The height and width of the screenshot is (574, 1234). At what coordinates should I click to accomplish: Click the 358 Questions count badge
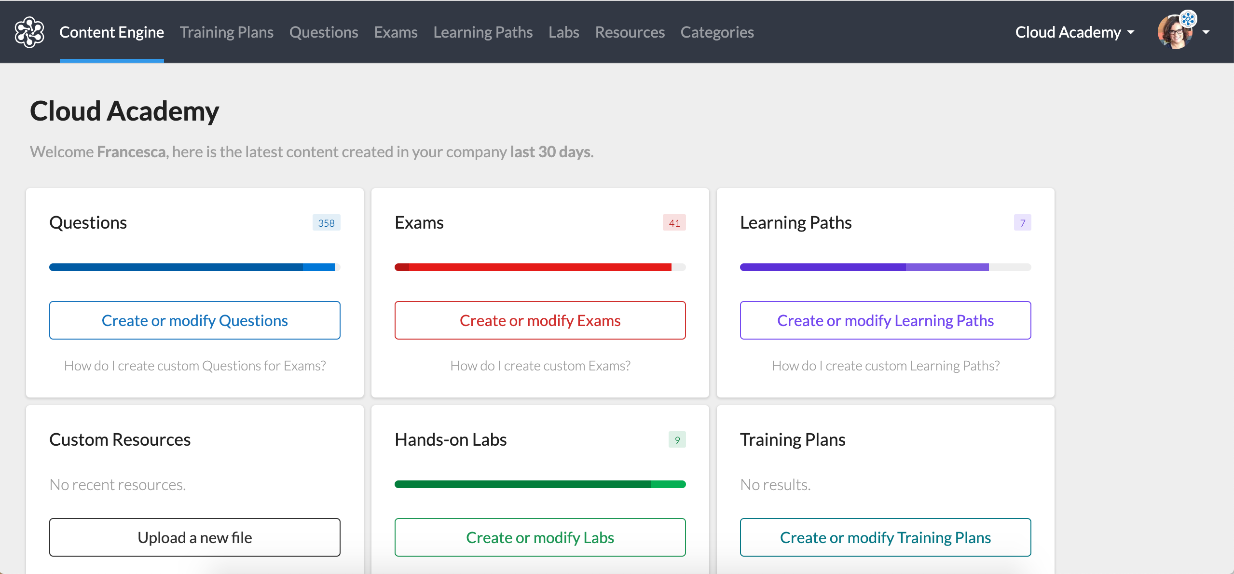[x=327, y=223]
